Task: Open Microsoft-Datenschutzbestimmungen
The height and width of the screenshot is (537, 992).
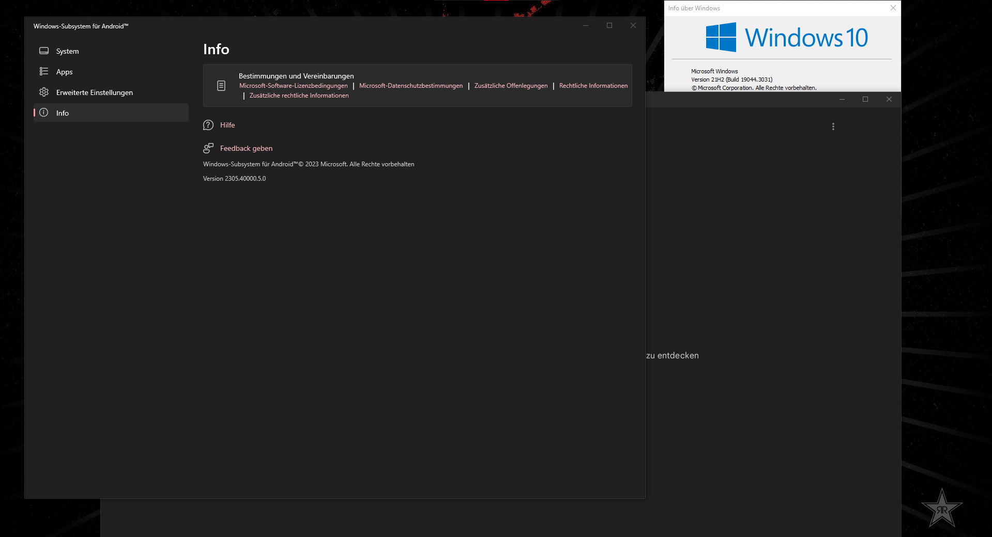Action: 410,86
